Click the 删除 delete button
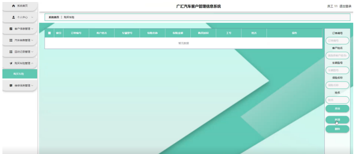The width and height of the screenshot is (354, 154). click(x=337, y=129)
